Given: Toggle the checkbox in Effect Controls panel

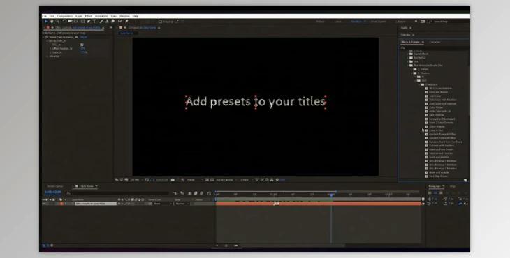Looking at the screenshot, I should 82,45.
